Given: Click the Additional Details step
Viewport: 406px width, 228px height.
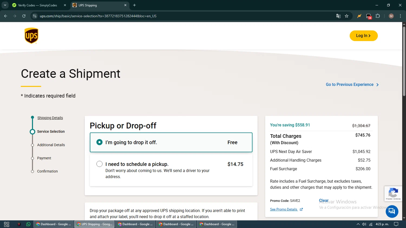Looking at the screenshot, I should [x=51, y=145].
